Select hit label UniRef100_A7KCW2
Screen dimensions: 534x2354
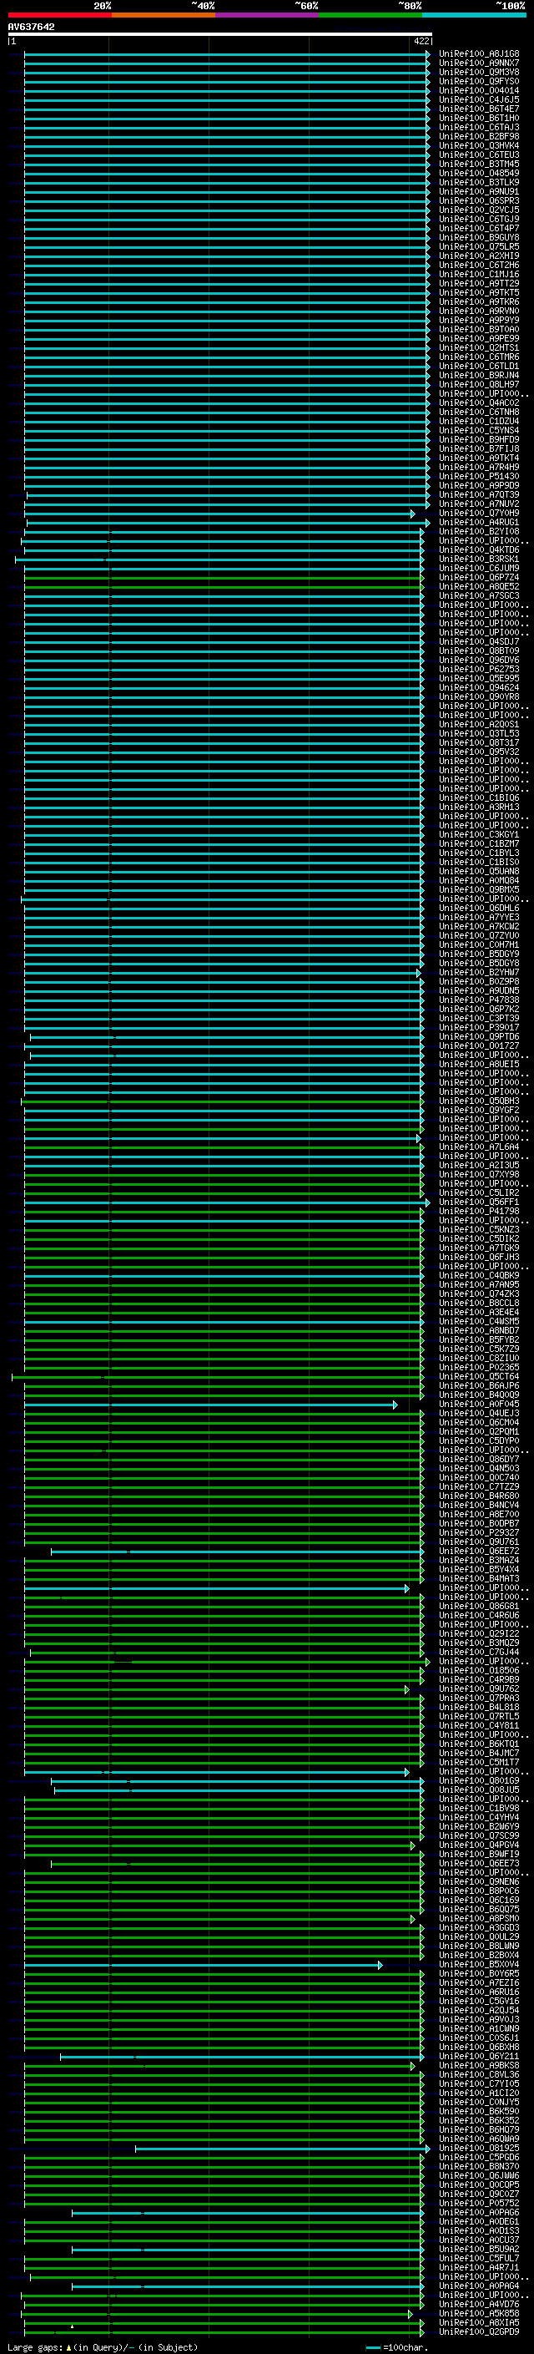point(479,927)
